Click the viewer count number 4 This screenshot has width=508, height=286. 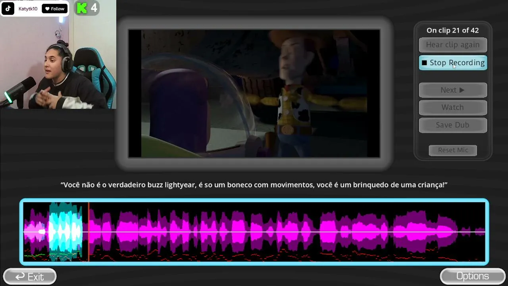click(94, 8)
